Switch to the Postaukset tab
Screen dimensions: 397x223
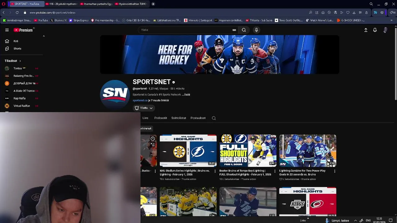pos(198,118)
